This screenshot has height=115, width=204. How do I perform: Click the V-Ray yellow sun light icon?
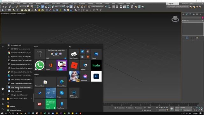pos(39,10)
